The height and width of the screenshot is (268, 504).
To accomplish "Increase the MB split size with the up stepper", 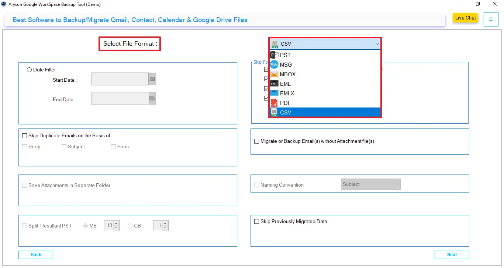I will coord(116,223).
